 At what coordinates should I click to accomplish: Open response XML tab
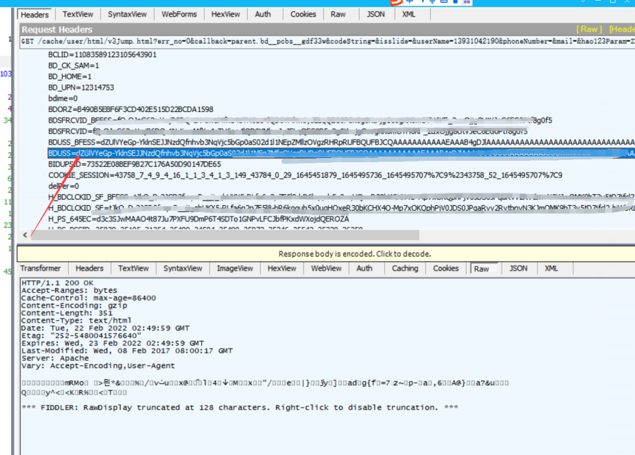pos(551,269)
